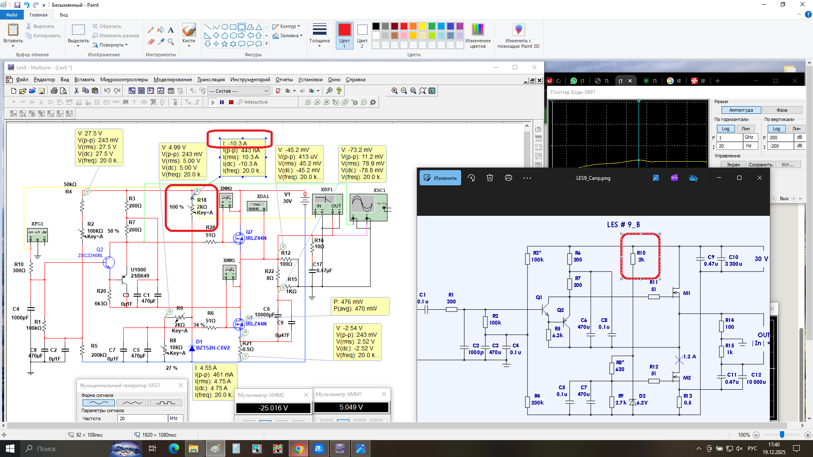Open the Файл tab in Paint
The height and width of the screenshot is (457, 813).
coord(12,15)
